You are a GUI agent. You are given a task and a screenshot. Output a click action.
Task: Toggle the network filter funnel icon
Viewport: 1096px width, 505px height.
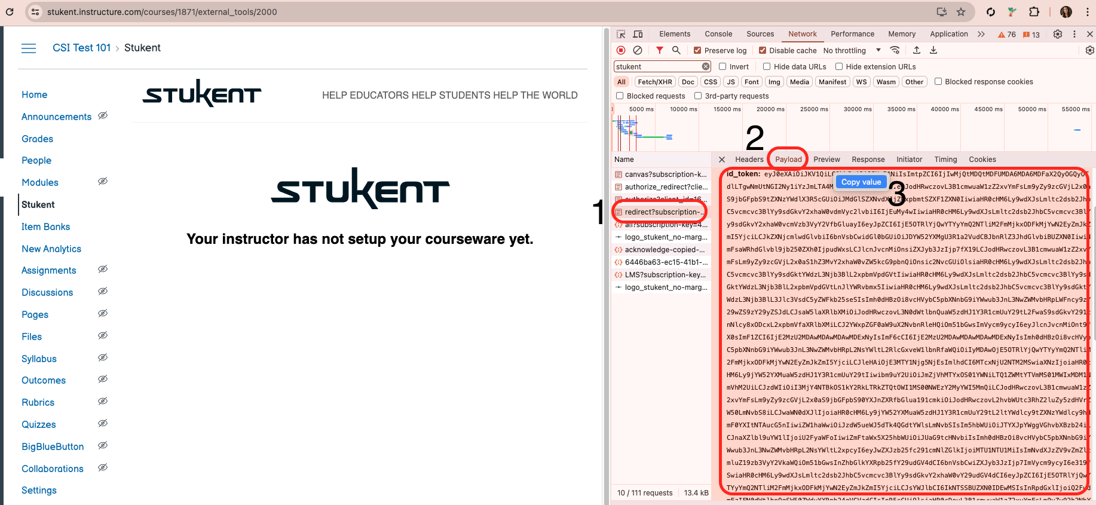point(660,50)
